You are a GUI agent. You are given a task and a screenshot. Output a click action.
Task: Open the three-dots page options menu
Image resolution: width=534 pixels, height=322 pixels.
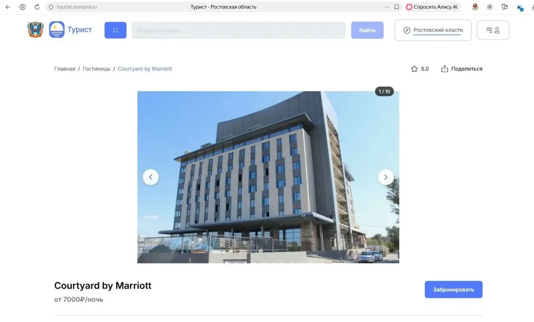click(387, 7)
